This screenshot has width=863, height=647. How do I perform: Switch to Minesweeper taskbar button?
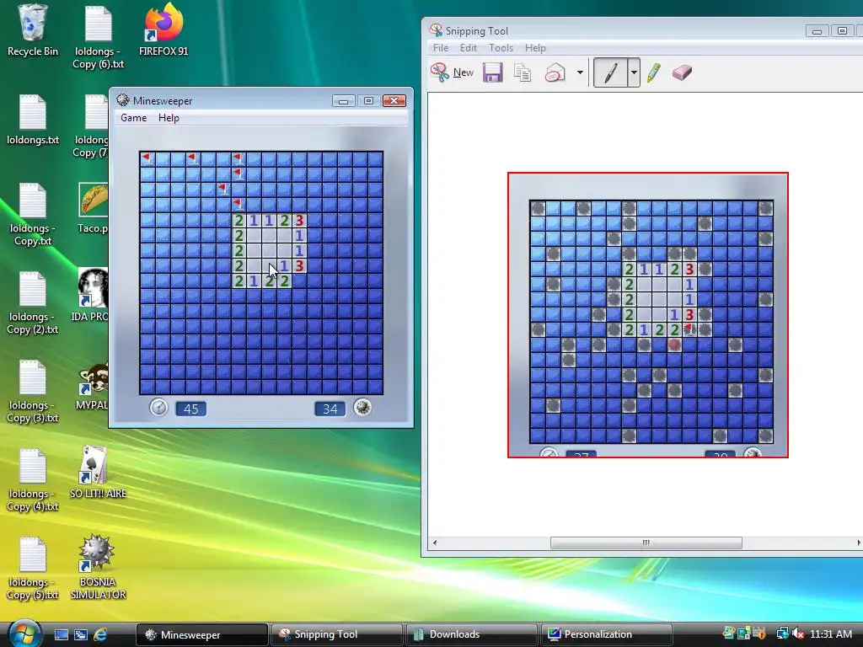(202, 635)
